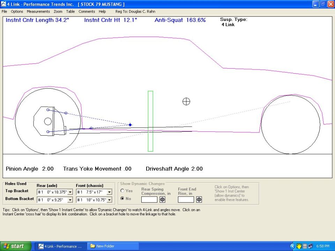Click the Susp. Type 4 Link label
The width and height of the screenshot is (335, 251).
point(233,22)
